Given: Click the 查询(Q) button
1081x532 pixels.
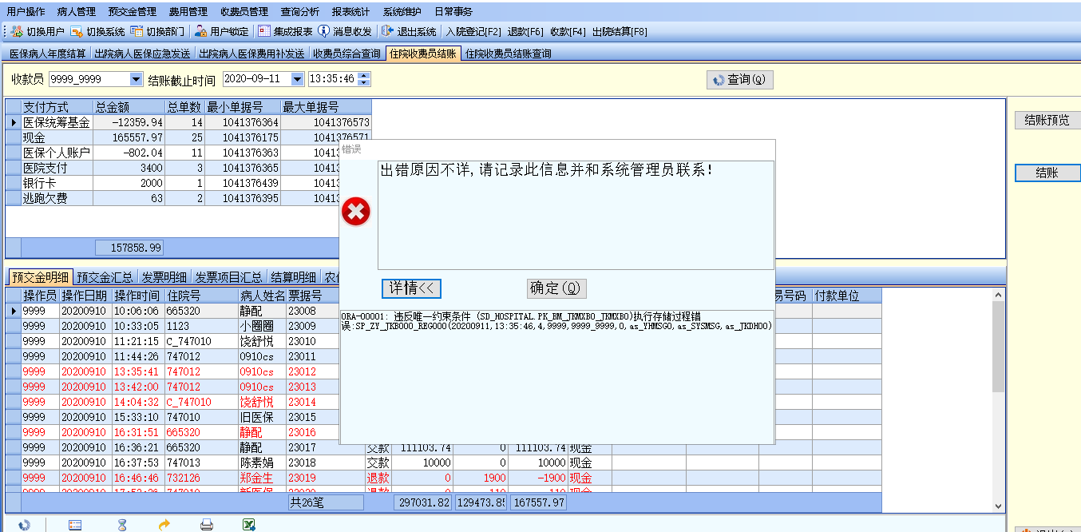Looking at the screenshot, I should click(x=739, y=80).
